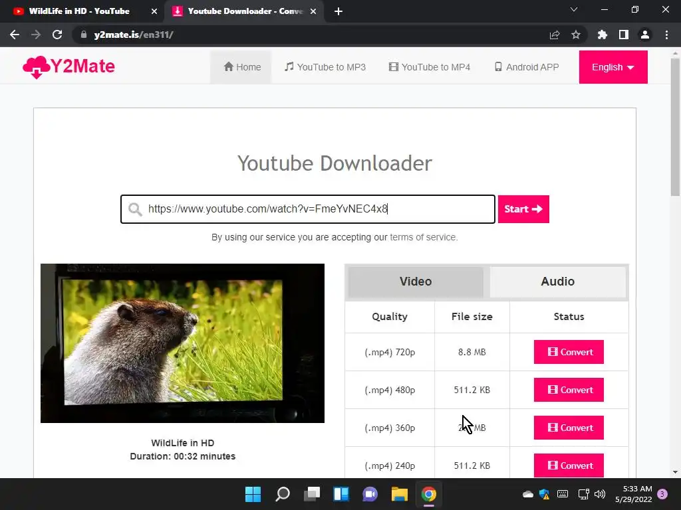Image resolution: width=681 pixels, height=510 pixels.
Task: Click the Chrome icon on the taskbar
Action: pyautogui.click(x=429, y=494)
